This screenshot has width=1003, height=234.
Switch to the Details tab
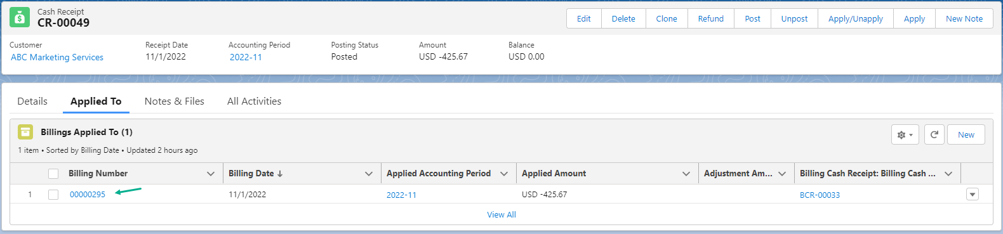pyautogui.click(x=32, y=101)
